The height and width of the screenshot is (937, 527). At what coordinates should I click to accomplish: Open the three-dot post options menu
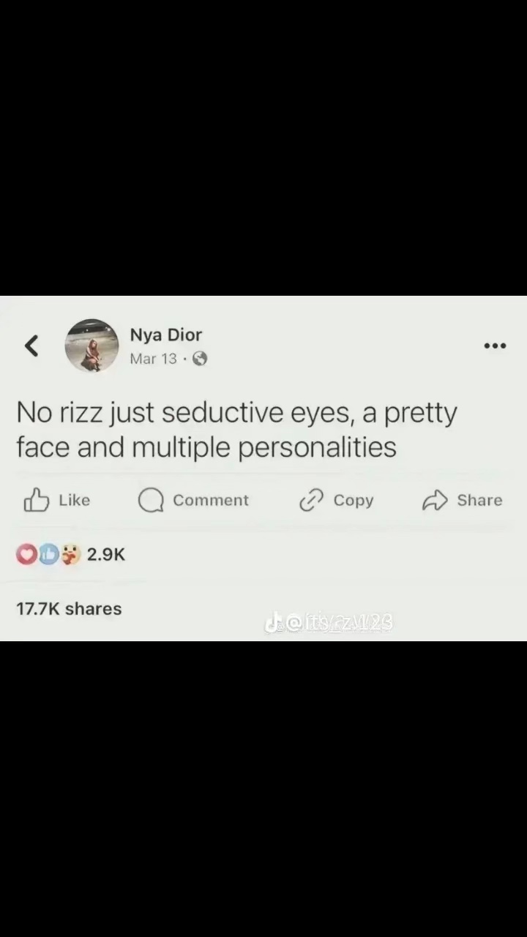495,346
